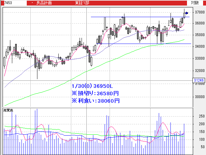Toggle the 対数 logarithmic scale option
This screenshot has height=155, width=206.
195,3
